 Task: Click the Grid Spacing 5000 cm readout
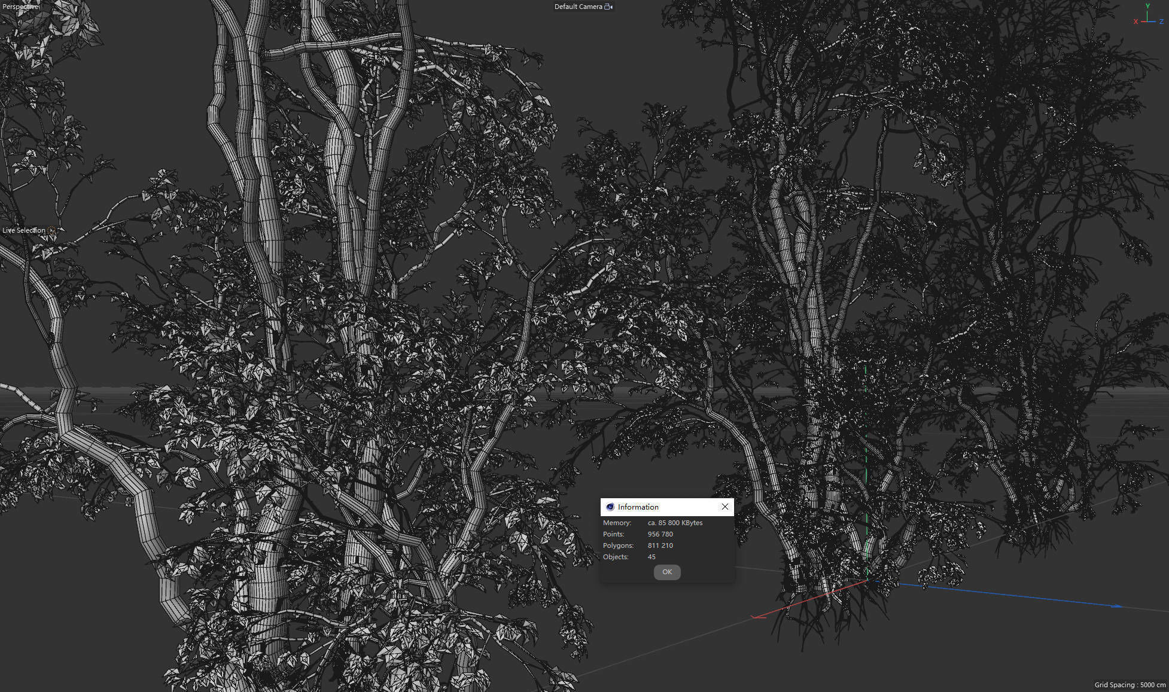coord(1130,685)
